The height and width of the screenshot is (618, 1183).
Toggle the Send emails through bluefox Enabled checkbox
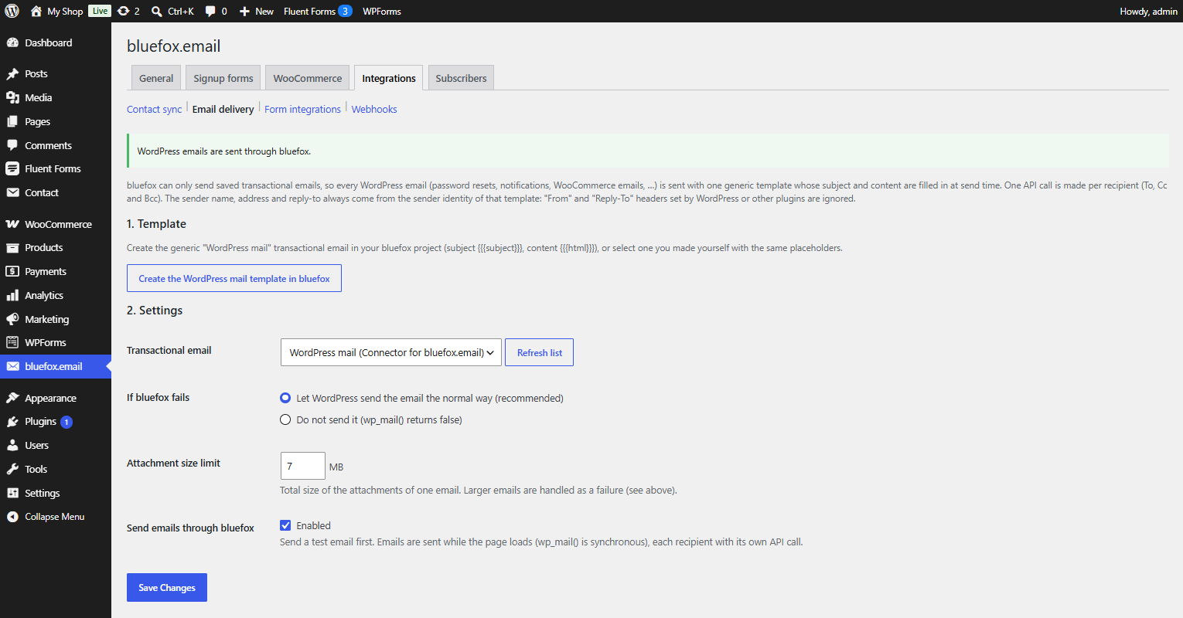pyautogui.click(x=285, y=525)
